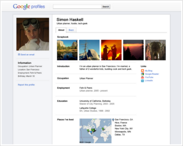Click the Google Reader icon
Image resolution: width=183 pixels, height=146 pixels.
[x=142, y=74]
